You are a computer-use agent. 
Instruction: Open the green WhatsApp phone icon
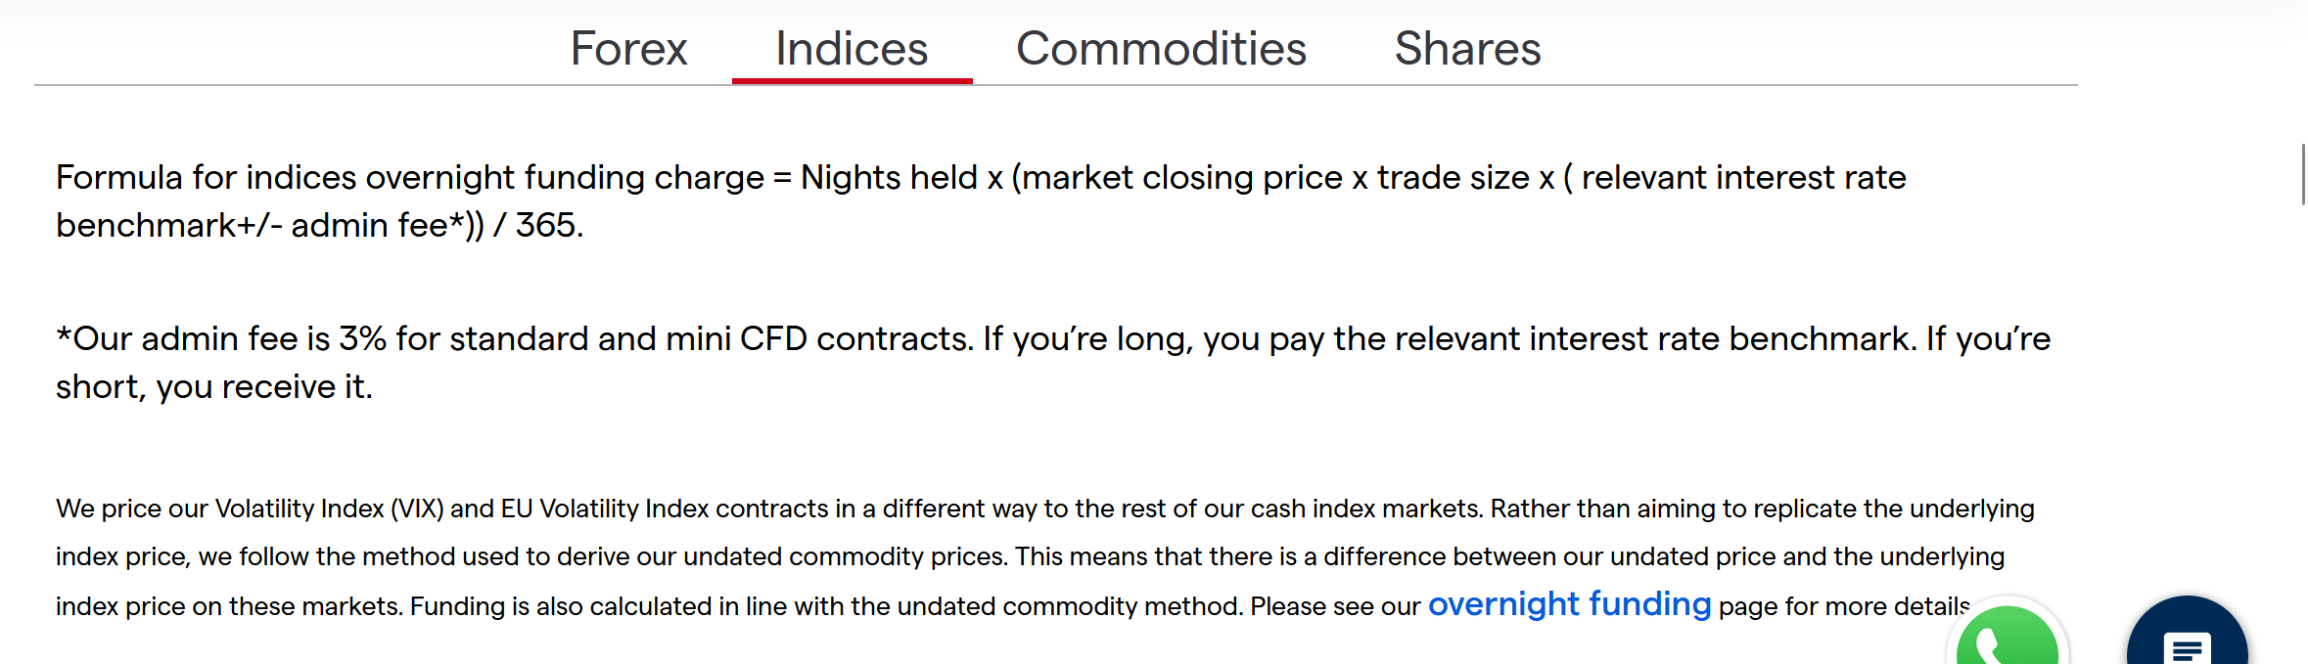(x=2007, y=638)
